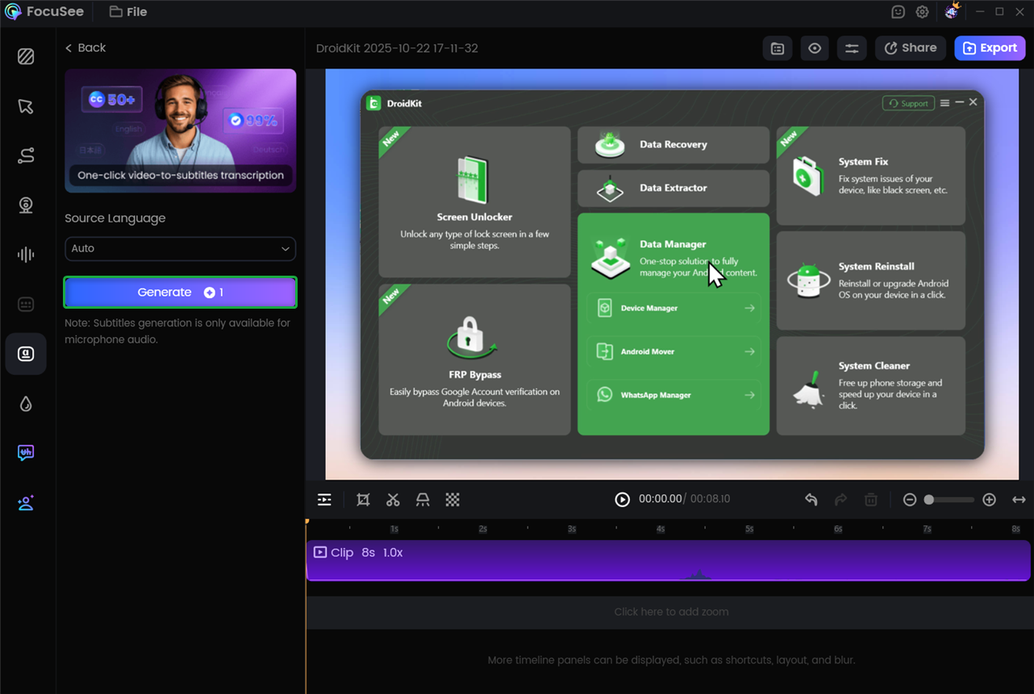The width and height of the screenshot is (1034, 694).
Task: Open the adjustment sliders settings menu
Action: click(852, 48)
